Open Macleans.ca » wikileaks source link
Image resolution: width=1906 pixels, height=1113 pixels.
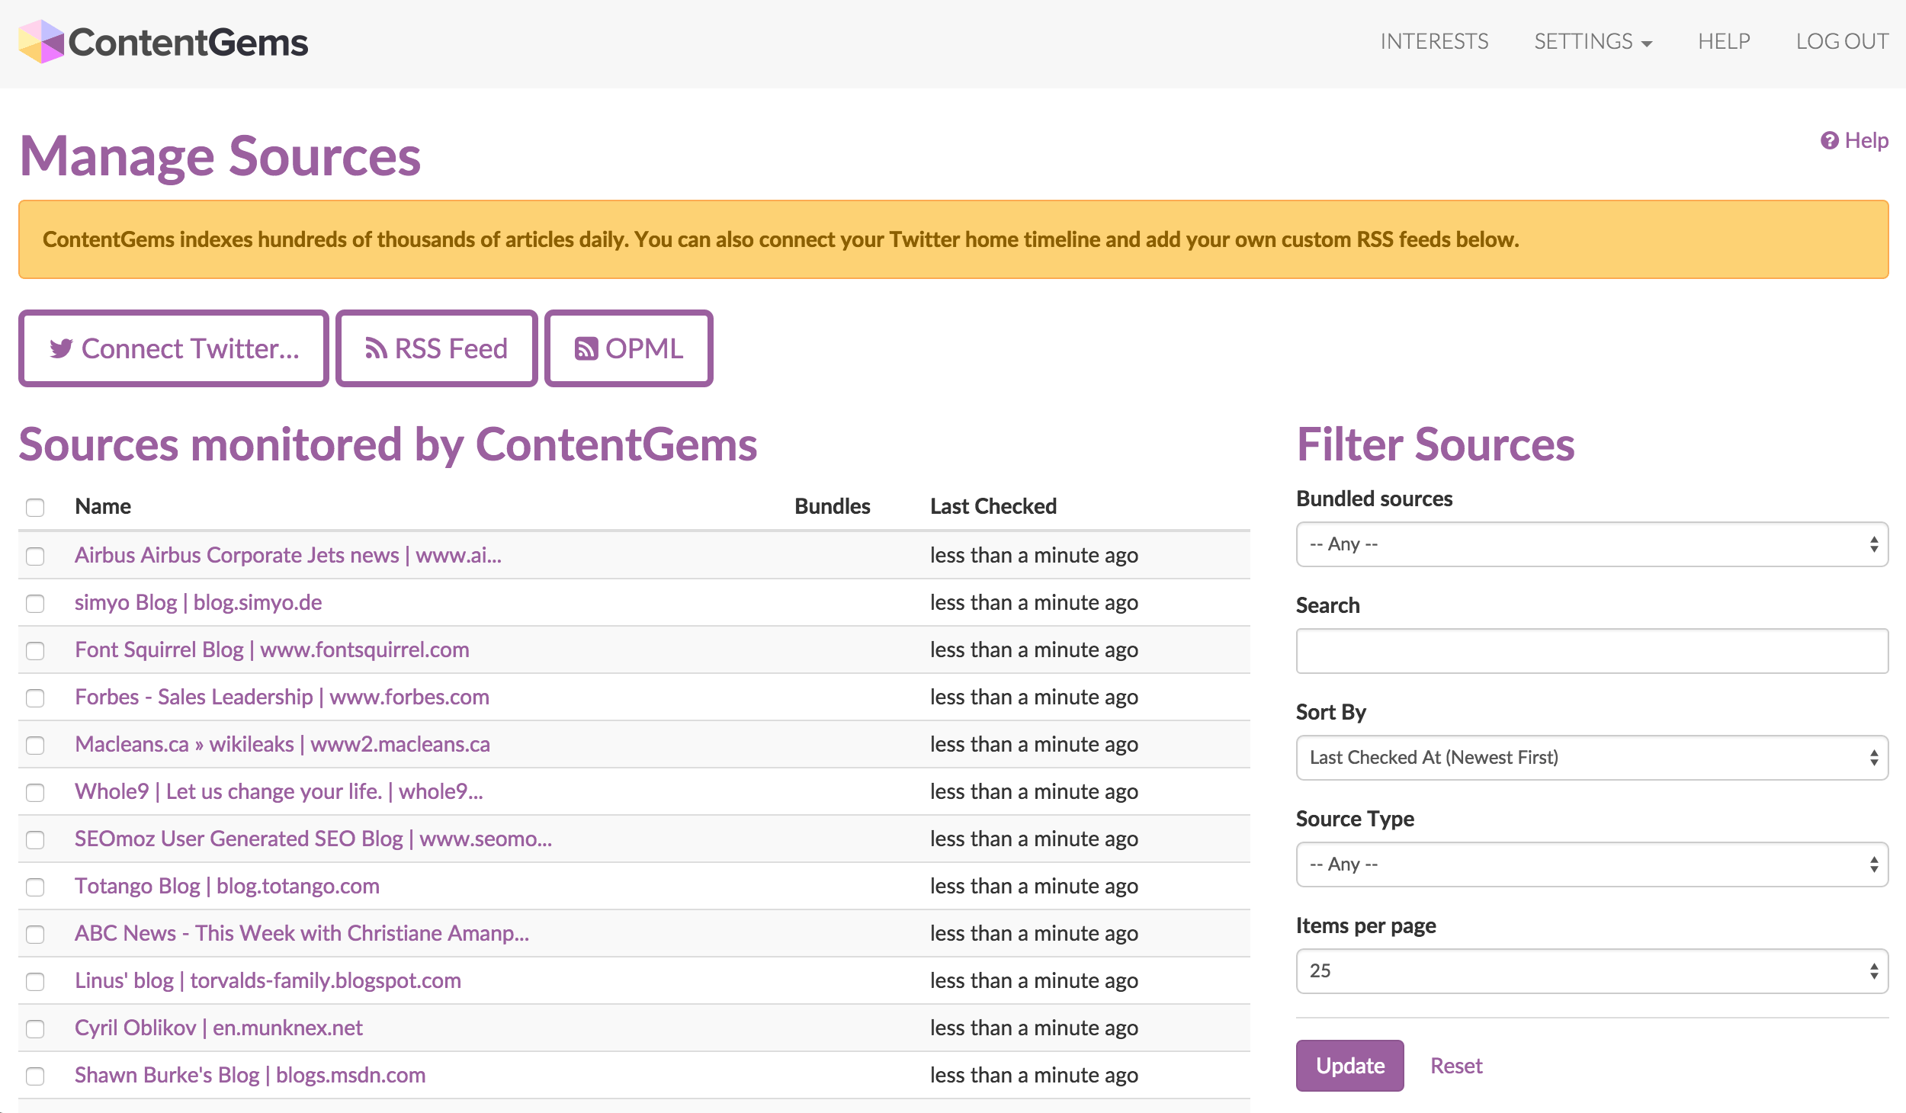pos(282,745)
